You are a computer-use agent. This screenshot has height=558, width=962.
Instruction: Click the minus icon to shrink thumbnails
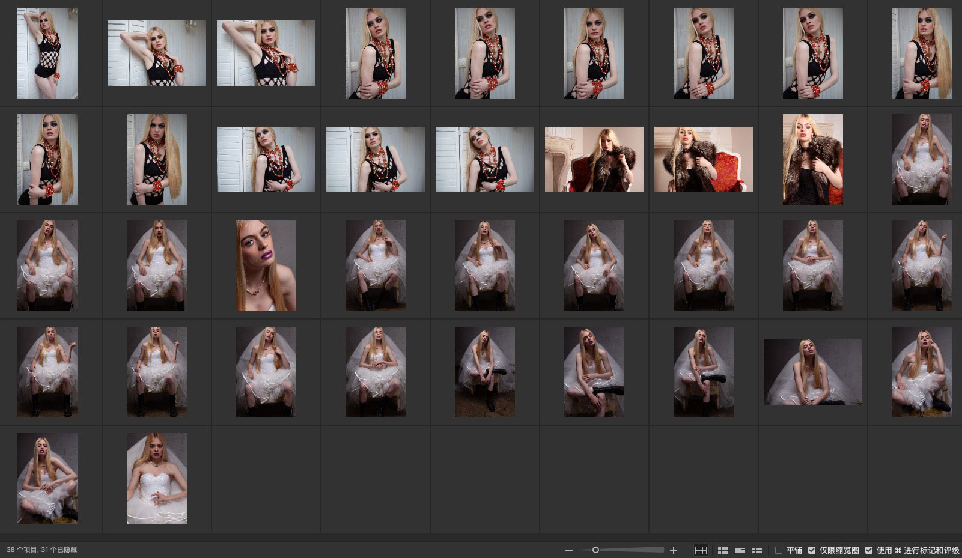click(569, 550)
